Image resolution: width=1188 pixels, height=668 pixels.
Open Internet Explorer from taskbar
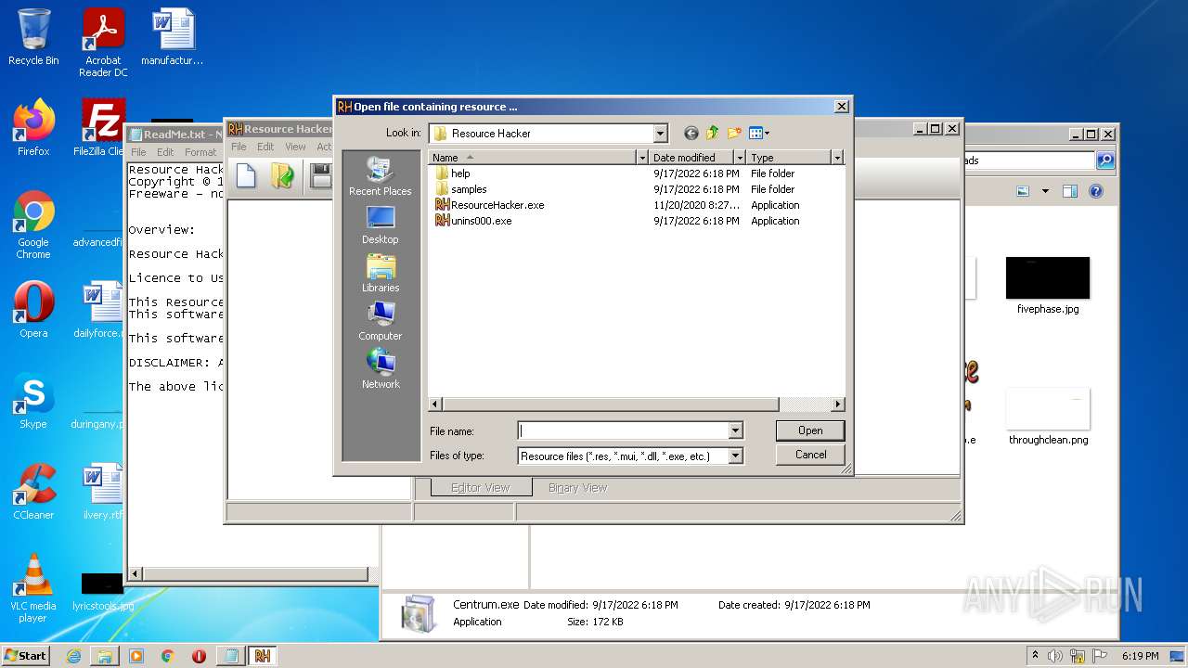(73, 656)
